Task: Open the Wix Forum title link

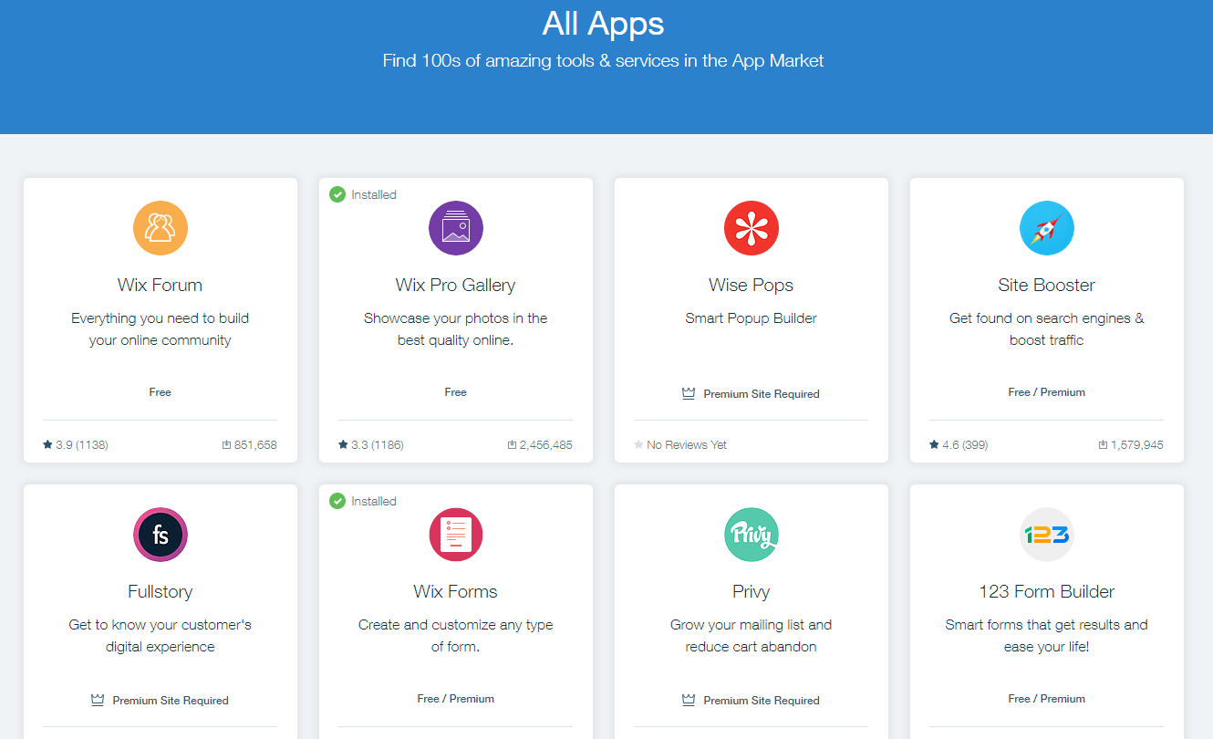Action: point(161,285)
